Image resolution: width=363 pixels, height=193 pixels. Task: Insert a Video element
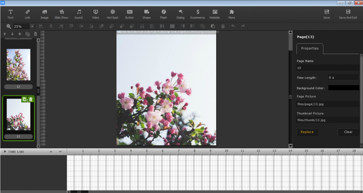(x=95, y=14)
